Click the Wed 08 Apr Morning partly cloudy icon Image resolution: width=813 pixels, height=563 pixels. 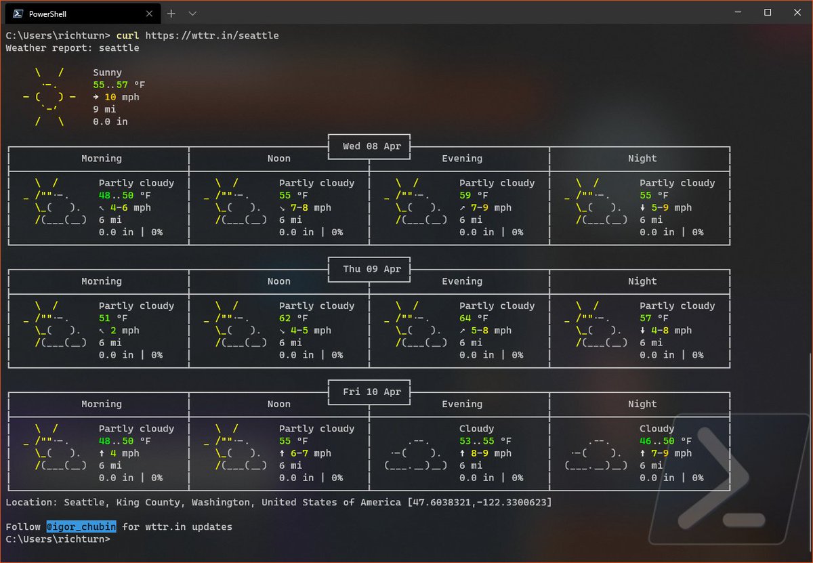55,201
